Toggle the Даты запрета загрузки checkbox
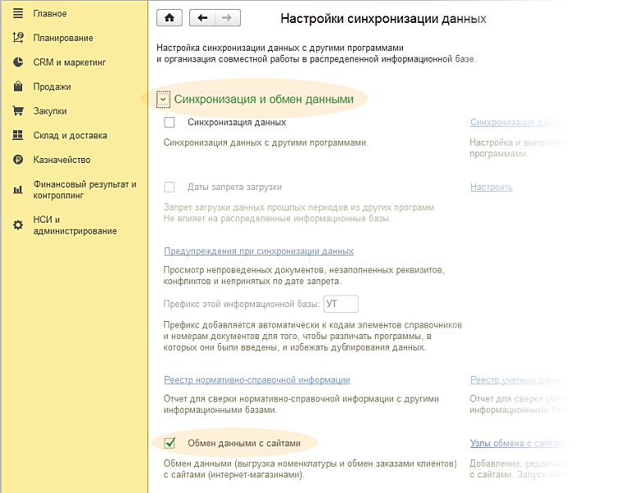 point(170,188)
